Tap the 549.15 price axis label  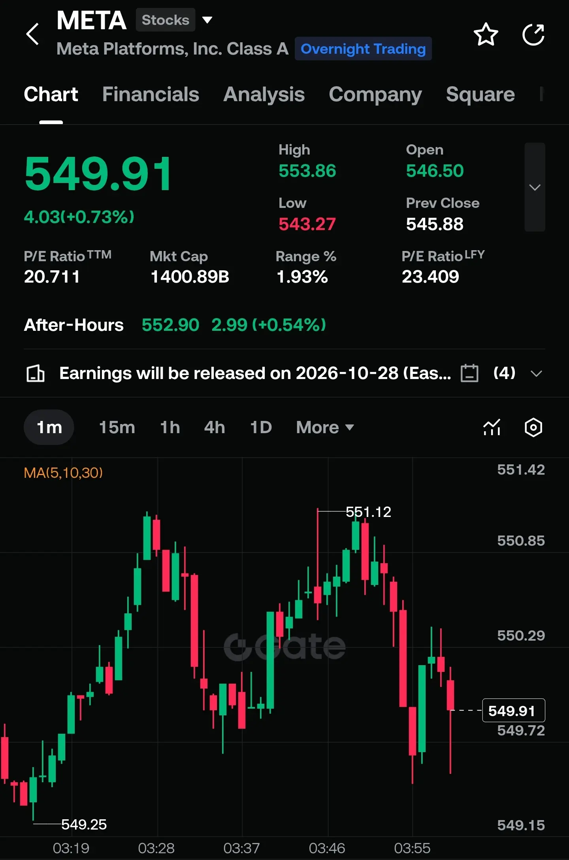(521, 825)
